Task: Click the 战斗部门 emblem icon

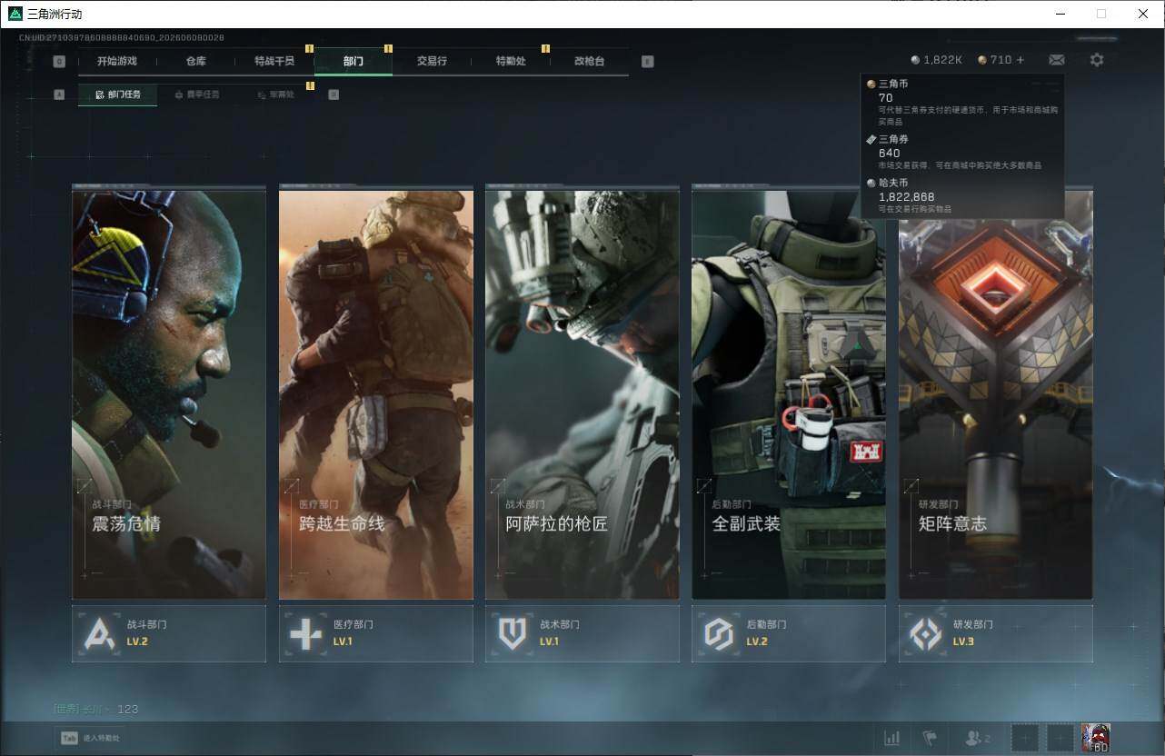Action: pyautogui.click(x=100, y=633)
